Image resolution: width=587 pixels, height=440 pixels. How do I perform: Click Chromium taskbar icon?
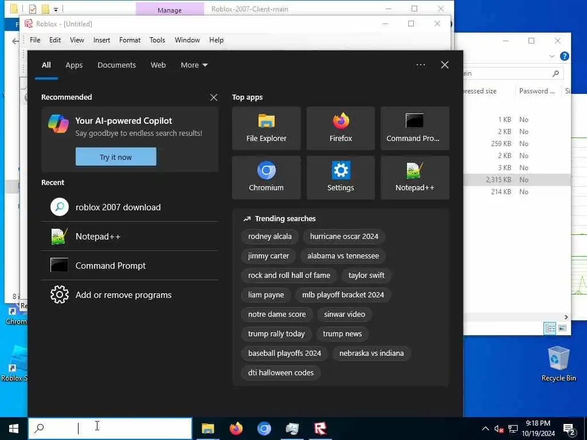coord(264,429)
